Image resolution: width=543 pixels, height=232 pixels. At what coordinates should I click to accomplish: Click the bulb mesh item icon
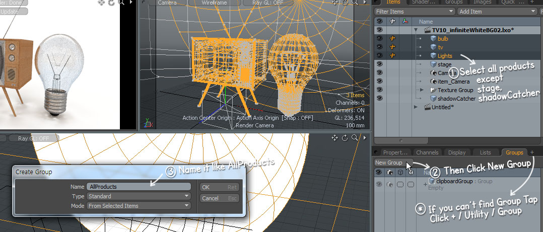click(x=433, y=39)
